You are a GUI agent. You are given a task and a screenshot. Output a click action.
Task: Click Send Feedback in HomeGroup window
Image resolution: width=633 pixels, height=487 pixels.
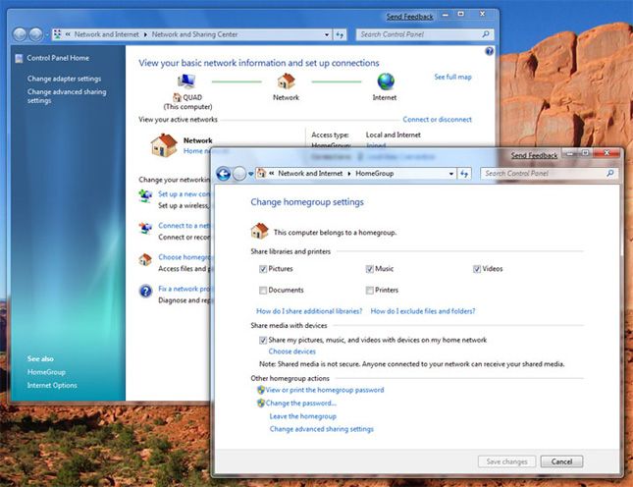point(534,155)
